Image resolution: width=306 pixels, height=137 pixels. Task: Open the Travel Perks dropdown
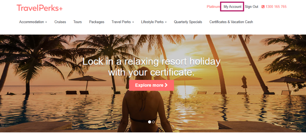pyautogui.click(x=123, y=22)
